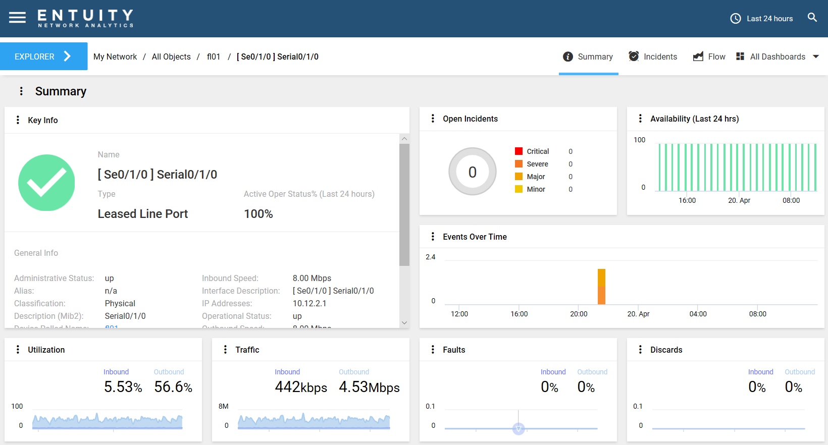
Task: Click the Key Info scrollbar down arrow
Action: (x=404, y=323)
